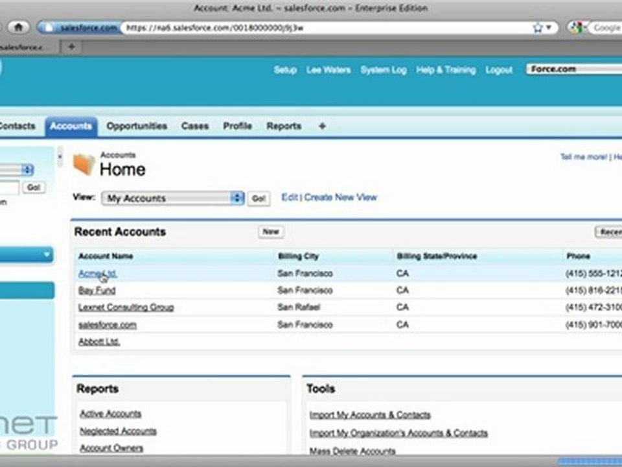Click the Account Name column header
Viewport: 622px width, 467px height.
point(106,256)
